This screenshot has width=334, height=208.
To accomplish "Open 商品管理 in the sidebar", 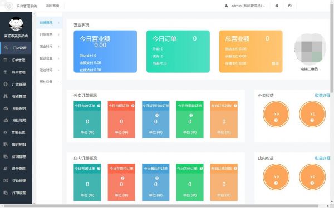I will tap(16, 72).
